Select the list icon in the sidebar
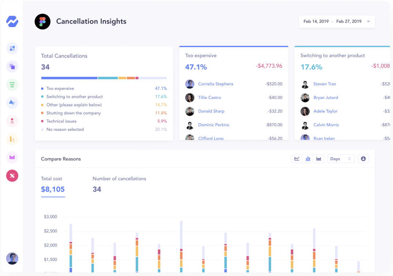Viewport: 393px width, 276px height. pyautogui.click(x=12, y=84)
